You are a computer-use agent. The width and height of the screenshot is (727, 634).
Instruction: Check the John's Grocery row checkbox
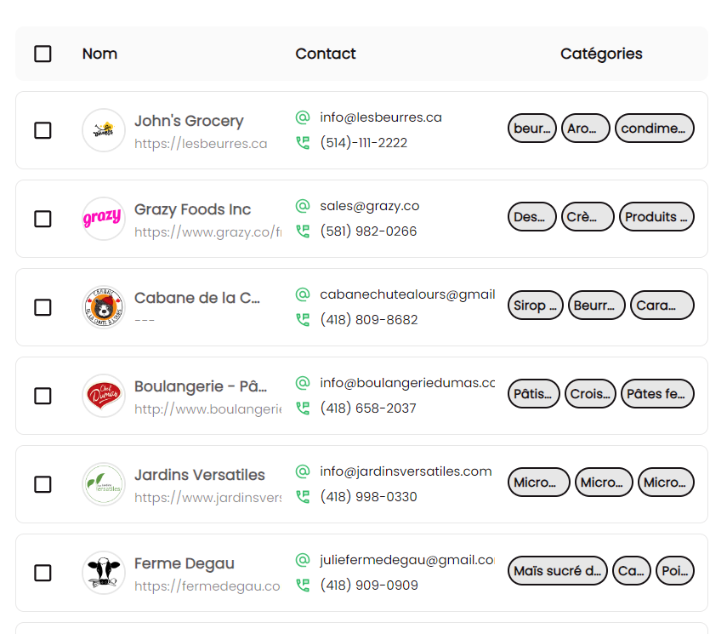coord(43,130)
